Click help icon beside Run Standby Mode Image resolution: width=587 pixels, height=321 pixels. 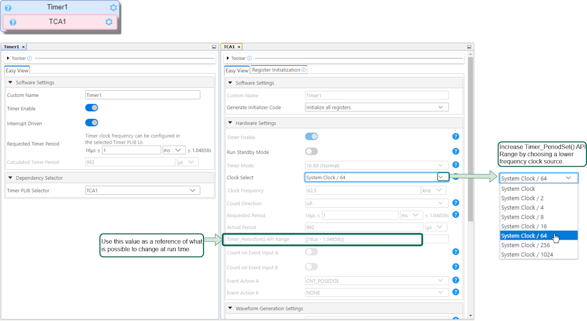455,151
